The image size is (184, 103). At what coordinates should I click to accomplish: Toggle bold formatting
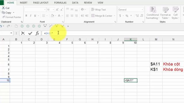pyautogui.click(x=26, y=15)
